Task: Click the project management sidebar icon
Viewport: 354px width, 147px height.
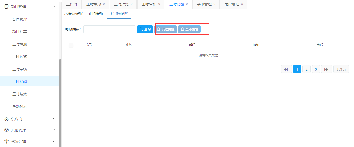Action: 7,7
